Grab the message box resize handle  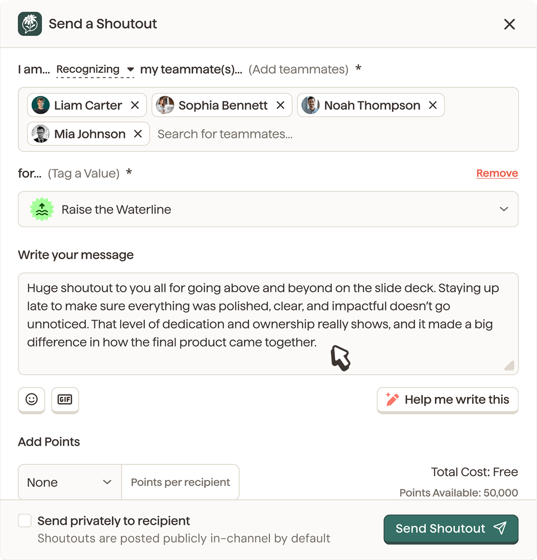click(x=510, y=366)
